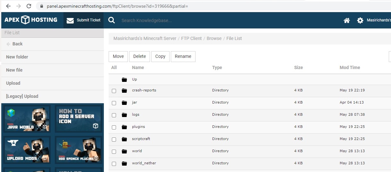Open the home icon in top bar

(346, 20)
